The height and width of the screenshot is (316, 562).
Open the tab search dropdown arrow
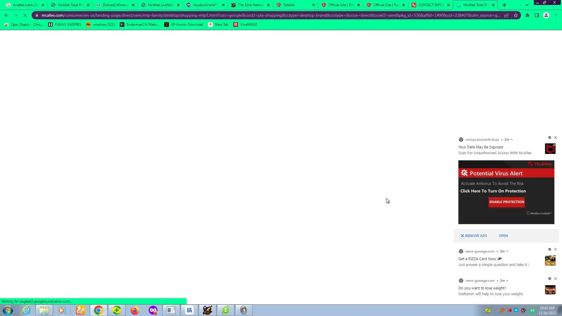pos(527,5)
